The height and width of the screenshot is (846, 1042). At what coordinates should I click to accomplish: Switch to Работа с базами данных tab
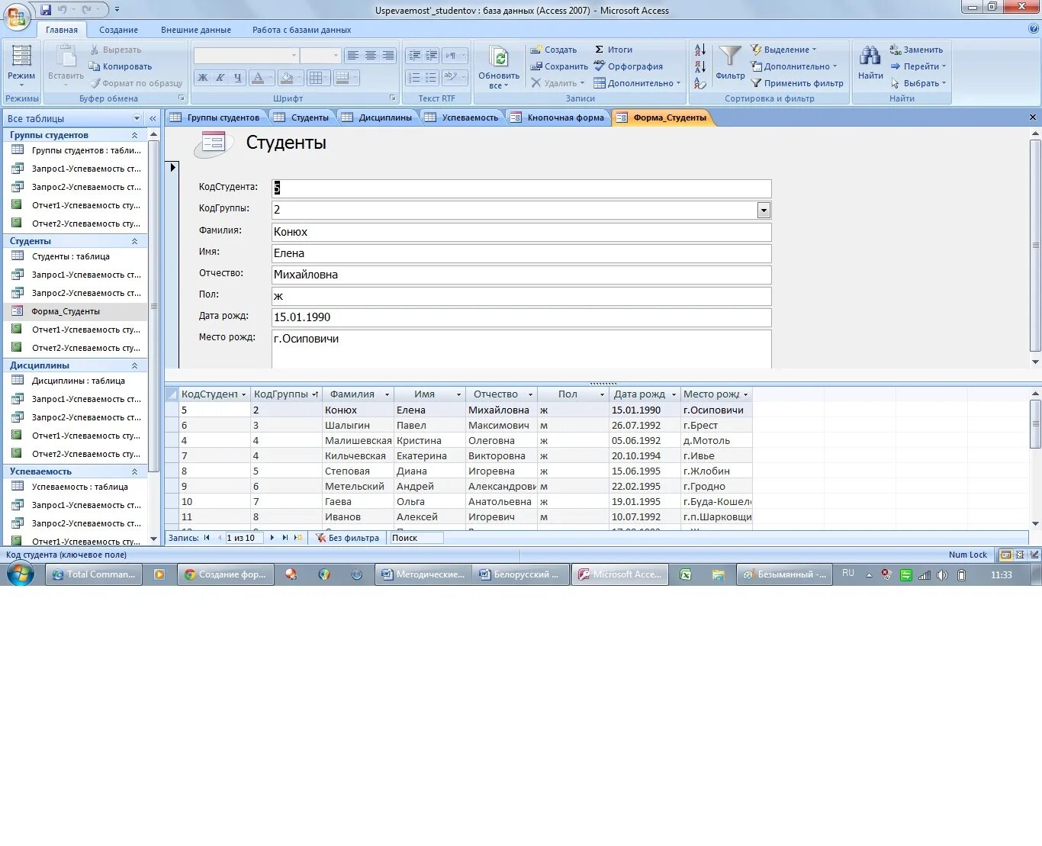302,30
